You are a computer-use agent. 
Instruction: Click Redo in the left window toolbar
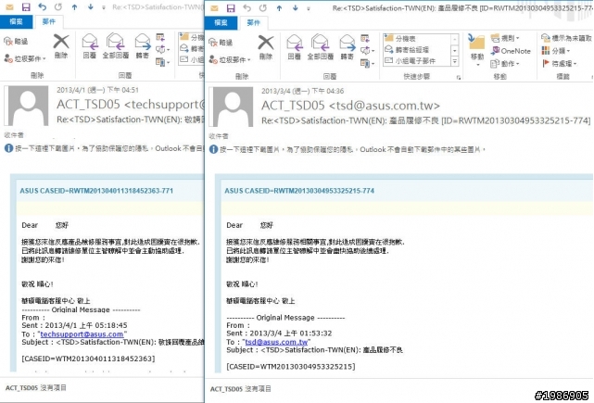(x=58, y=6)
